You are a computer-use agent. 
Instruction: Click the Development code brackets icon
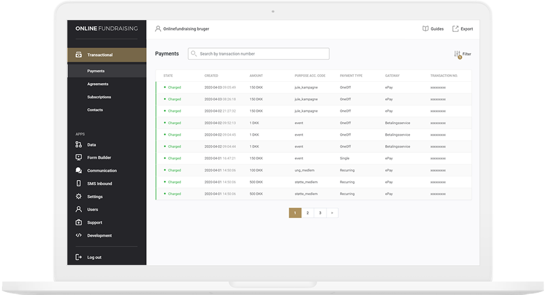tap(79, 236)
